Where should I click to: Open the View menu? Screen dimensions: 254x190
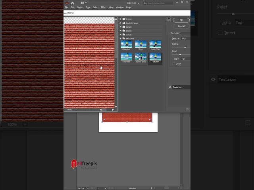point(111,8)
